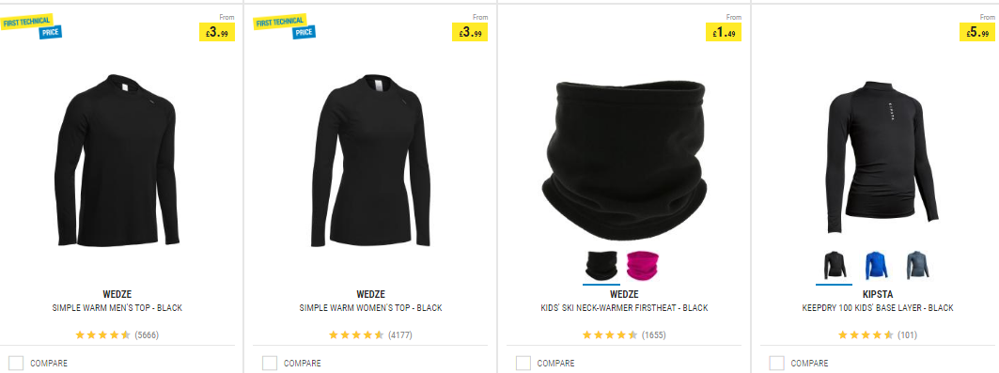
Task: Choose the grey Keepdry base layer variant
Action: point(917,266)
